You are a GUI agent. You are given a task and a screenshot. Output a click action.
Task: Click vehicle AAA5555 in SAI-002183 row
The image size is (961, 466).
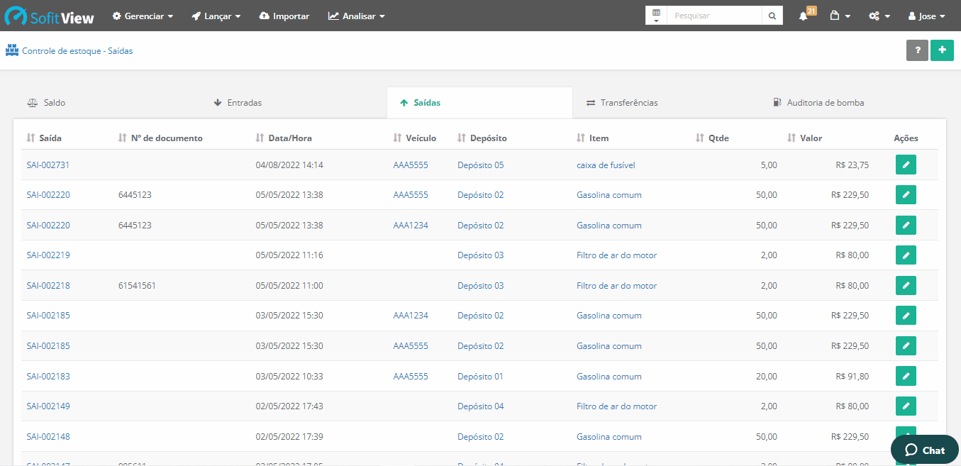(x=411, y=377)
